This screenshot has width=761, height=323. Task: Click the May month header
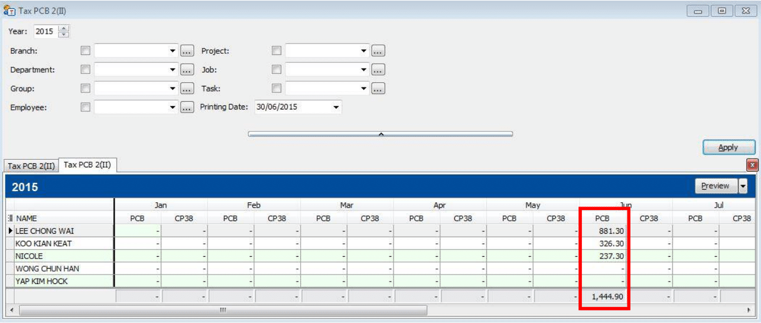(x=533, y=205)
